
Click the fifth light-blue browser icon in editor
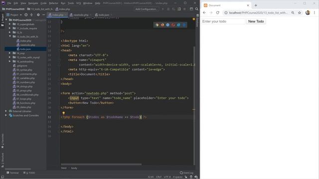pos(178,25)
